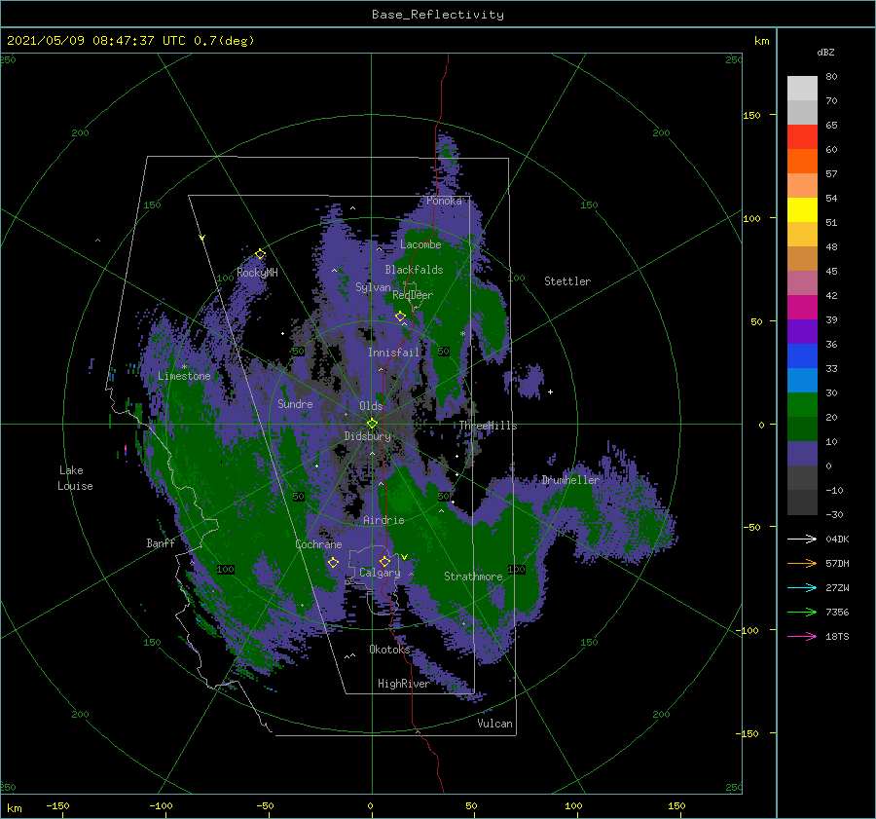Click the purple 10 dBZ color swatch
The image size is (876, 819).
click(x=802, y=454)
